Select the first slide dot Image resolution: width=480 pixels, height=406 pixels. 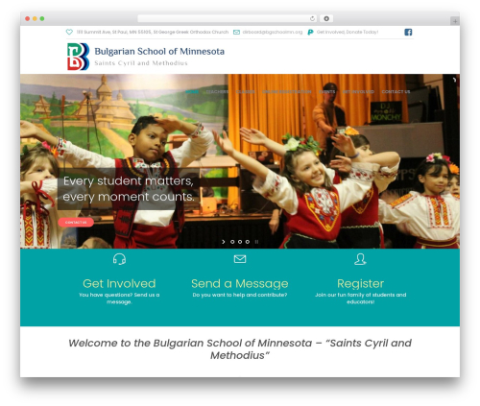point(232,242)
